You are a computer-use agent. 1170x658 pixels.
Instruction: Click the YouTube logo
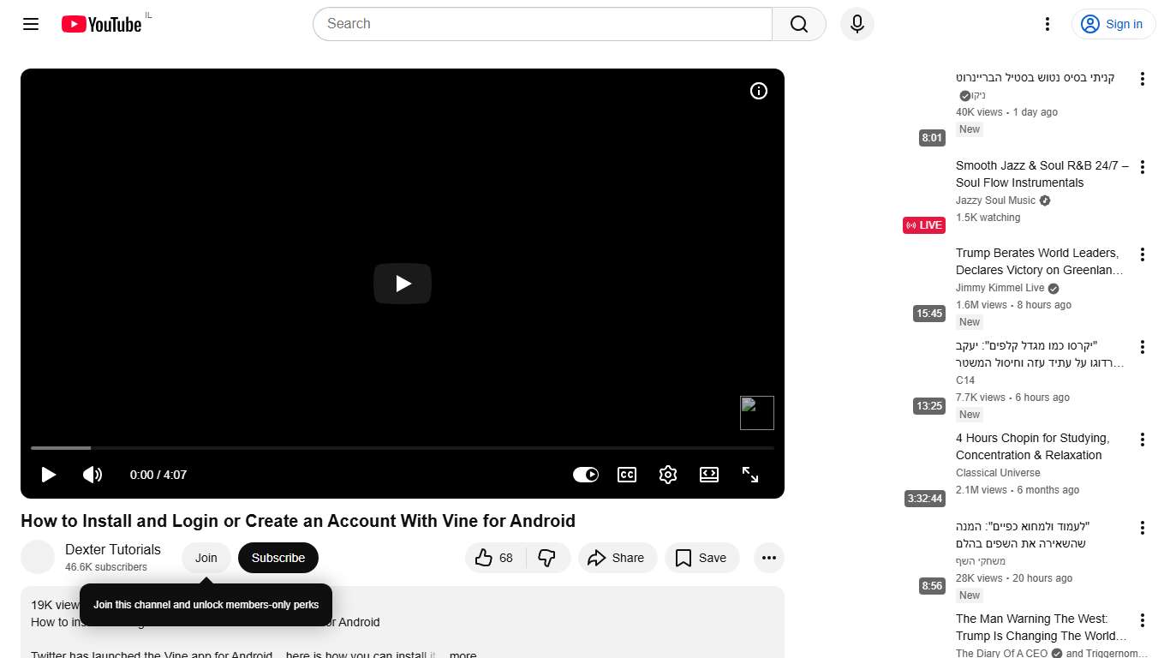click(x=100, y=24)
